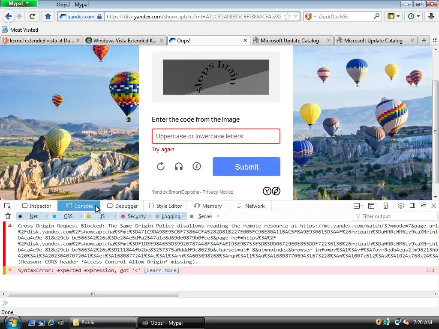Image resolution: width=439 pixels, height=329 pixels.
Task: Open the Windows Start orb
Action: (12, 322)
